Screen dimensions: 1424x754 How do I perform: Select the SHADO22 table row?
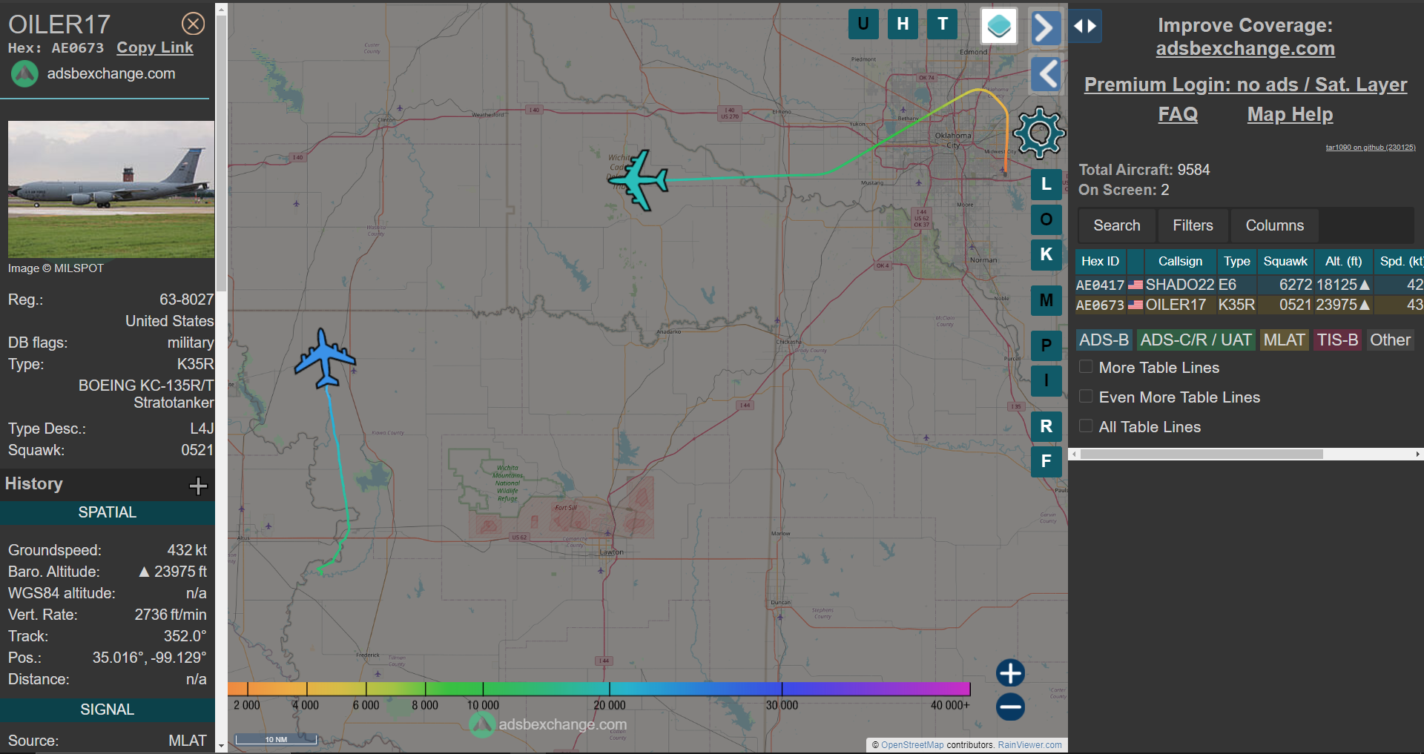[1249, 285]
